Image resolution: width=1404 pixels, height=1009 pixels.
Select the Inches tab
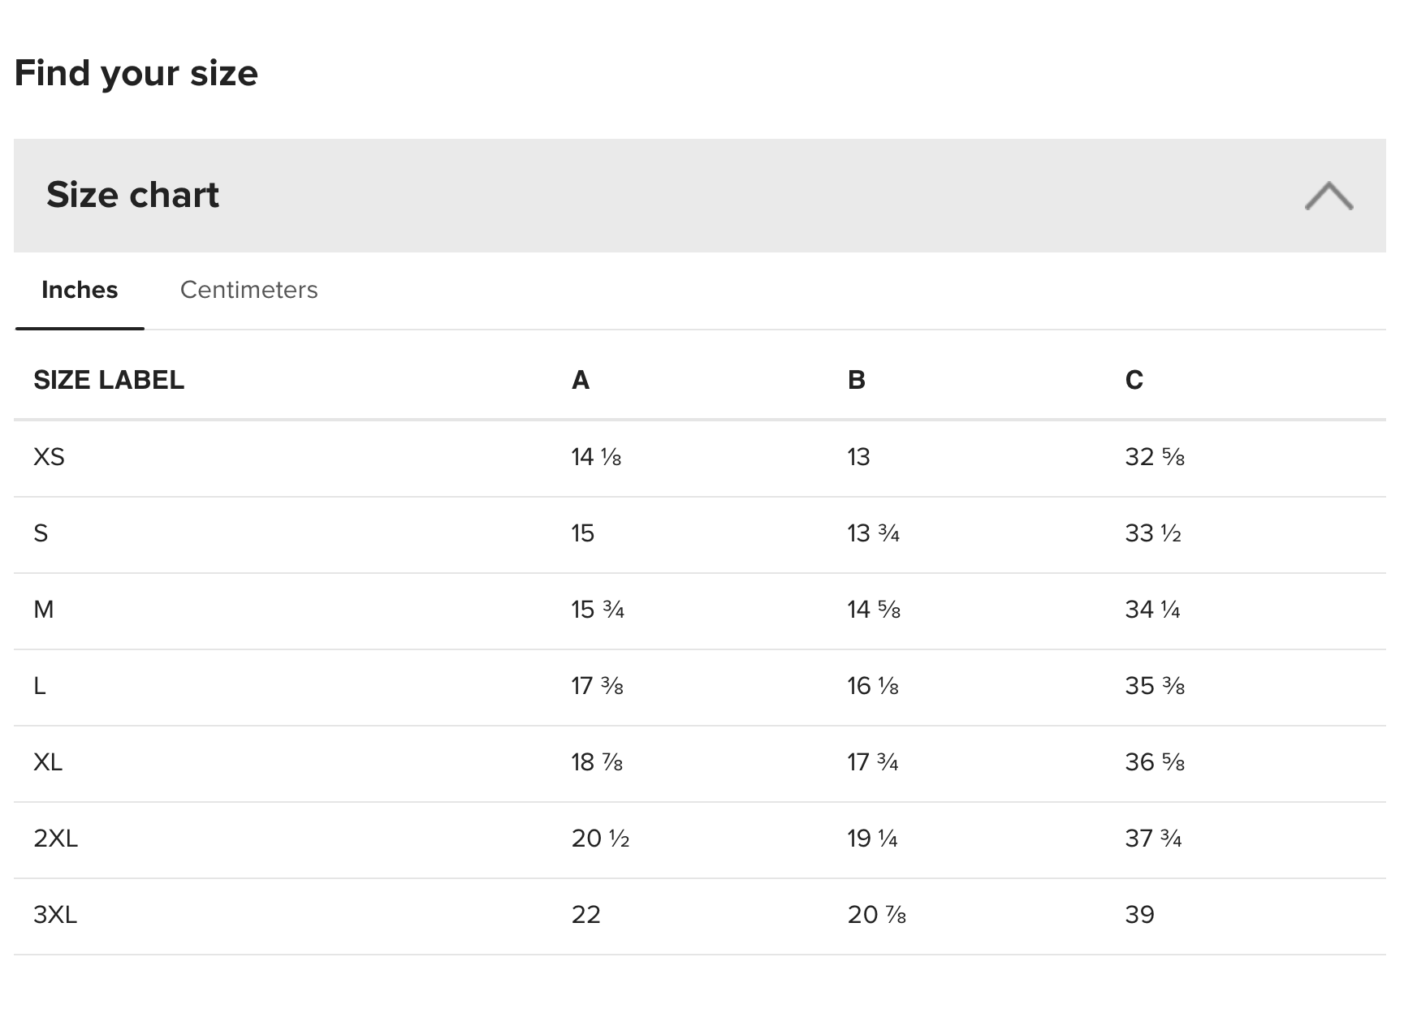tap(80, 290)
